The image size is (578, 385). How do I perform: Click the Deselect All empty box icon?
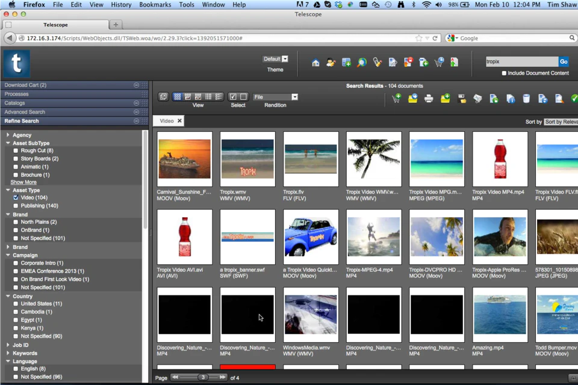pyautogui.click(x=243, y=97)
